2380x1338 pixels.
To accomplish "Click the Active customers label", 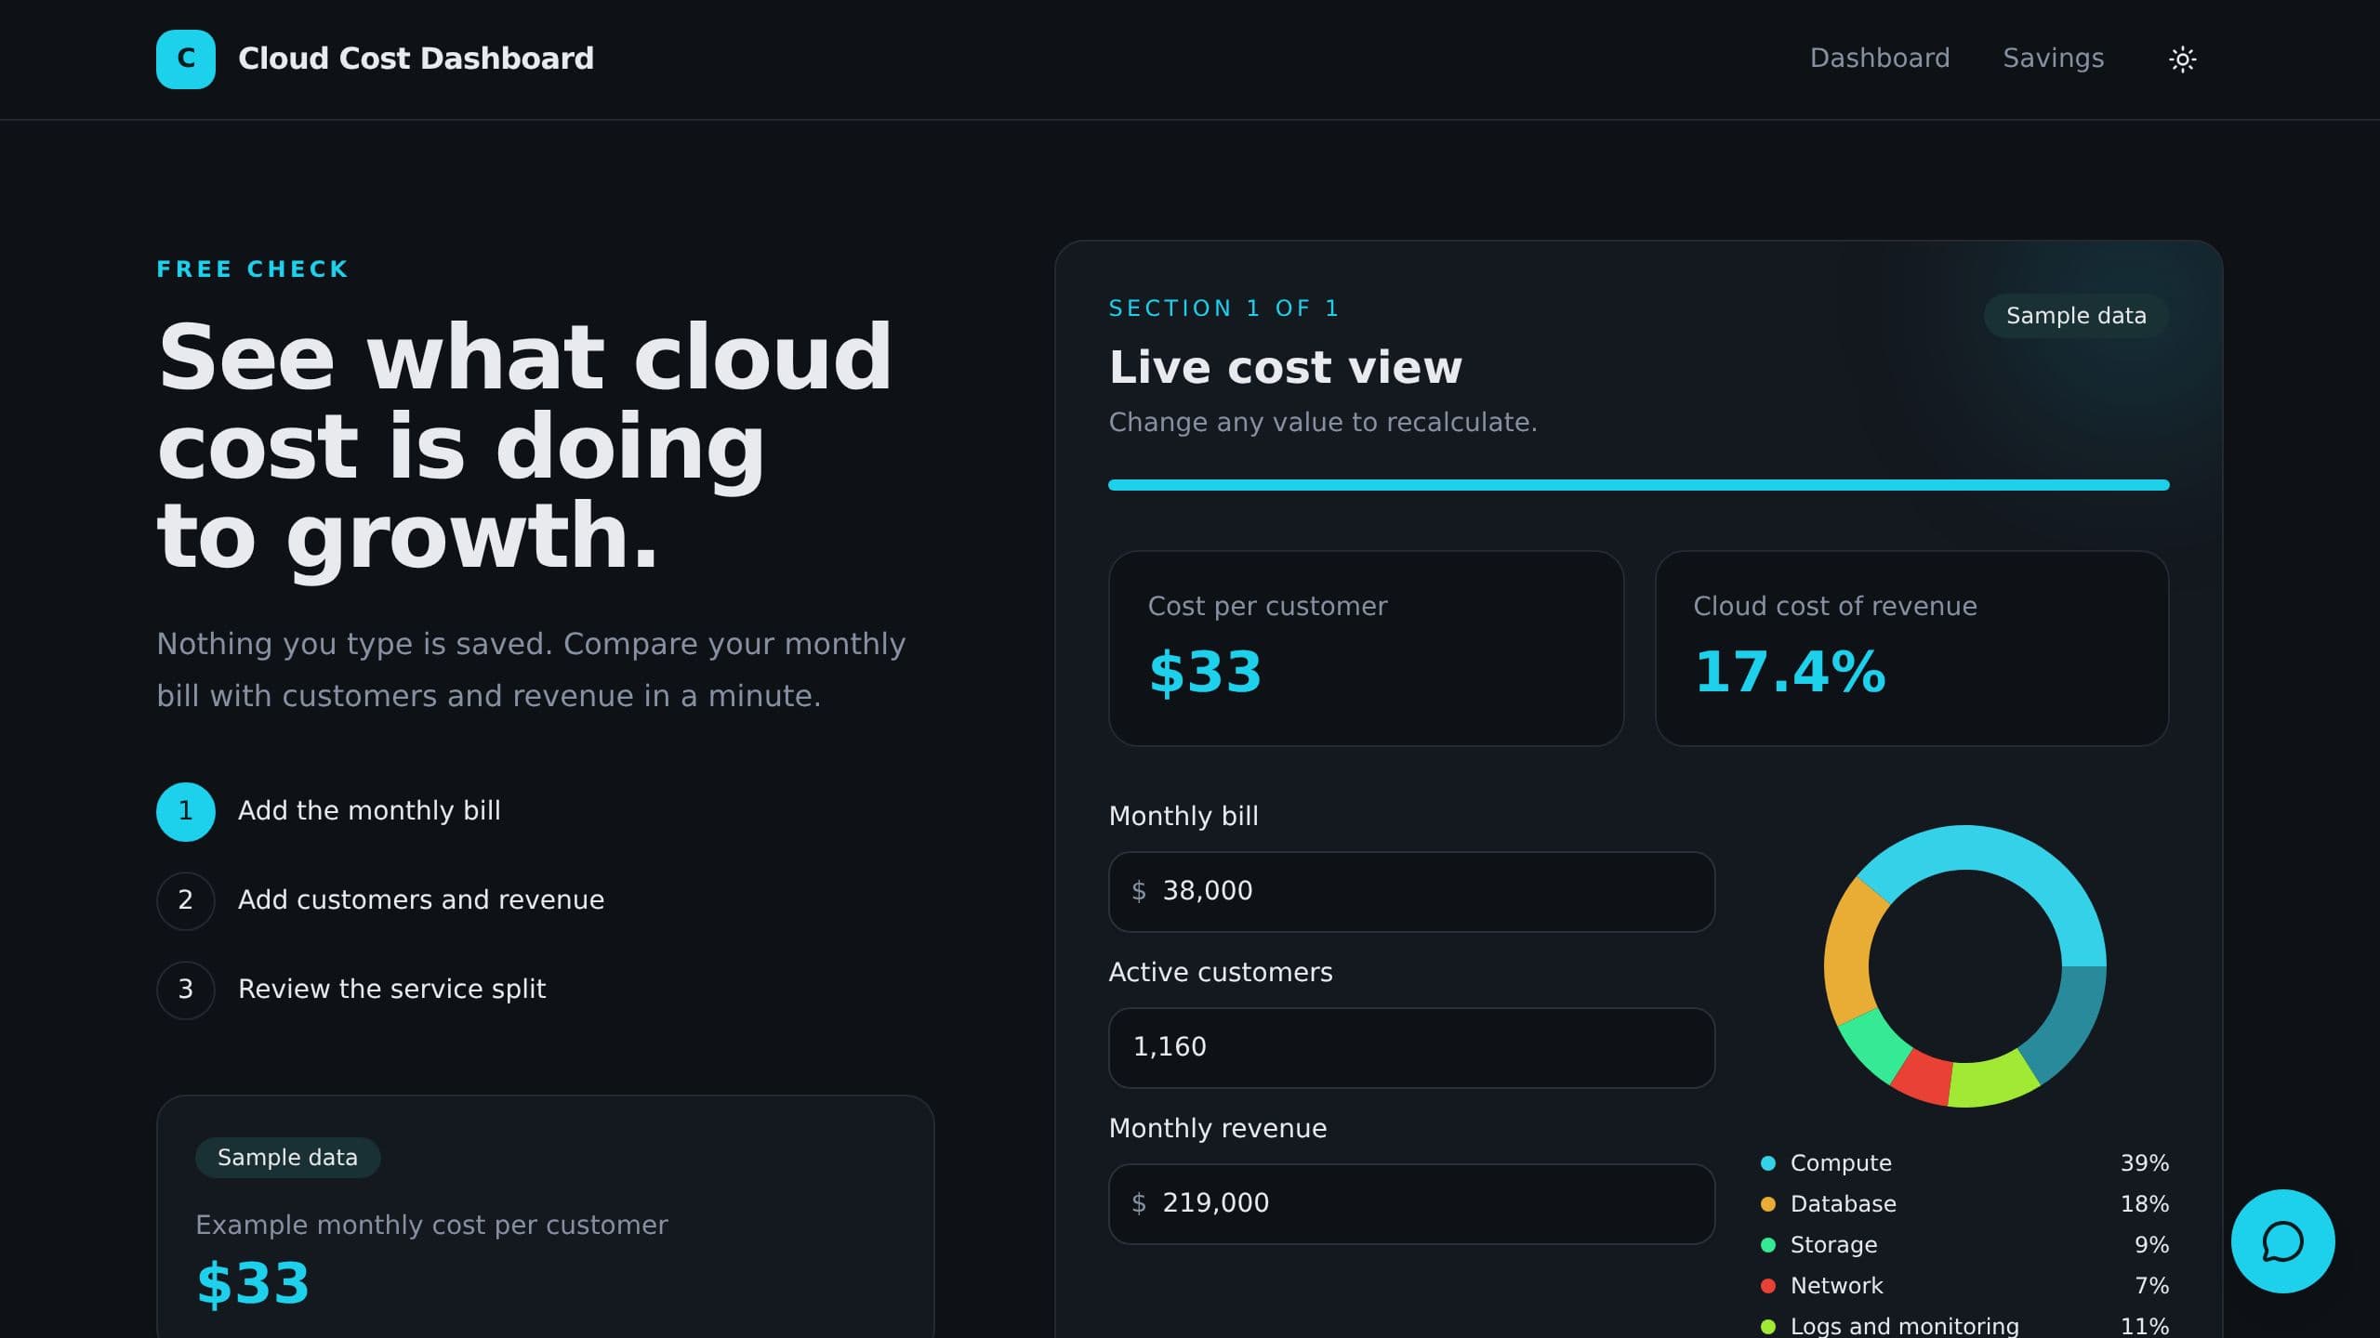I will click(1221, 973).
